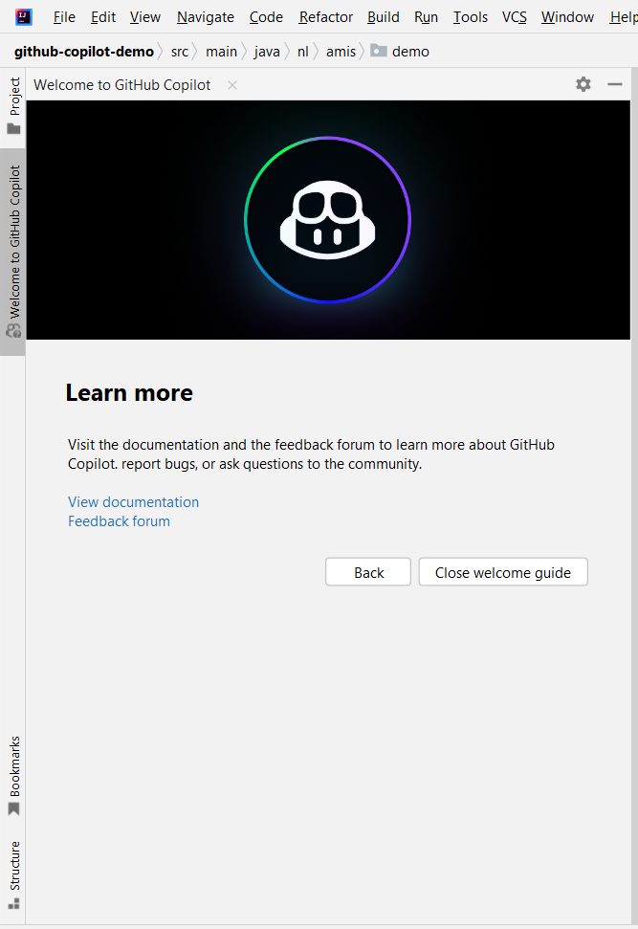The image size is (638, 929).
Task: Click the View documentation link
Action: [x=133, y=502]
